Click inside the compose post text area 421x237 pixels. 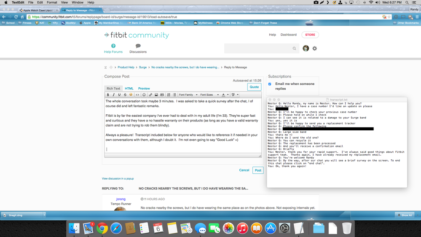(x=183, y=125)
